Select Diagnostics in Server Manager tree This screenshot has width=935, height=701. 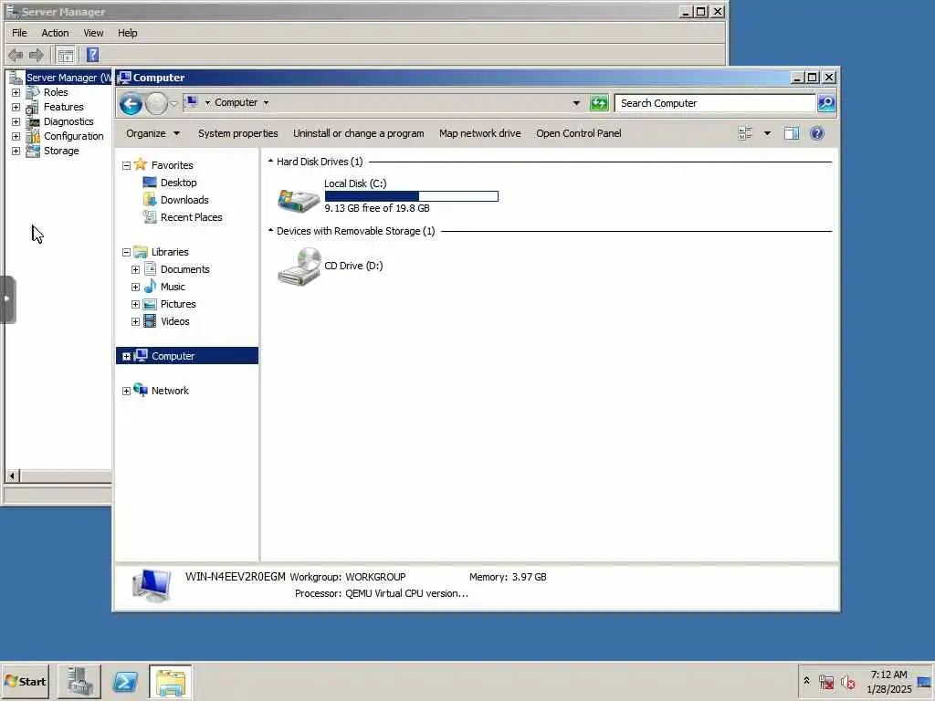68,121
